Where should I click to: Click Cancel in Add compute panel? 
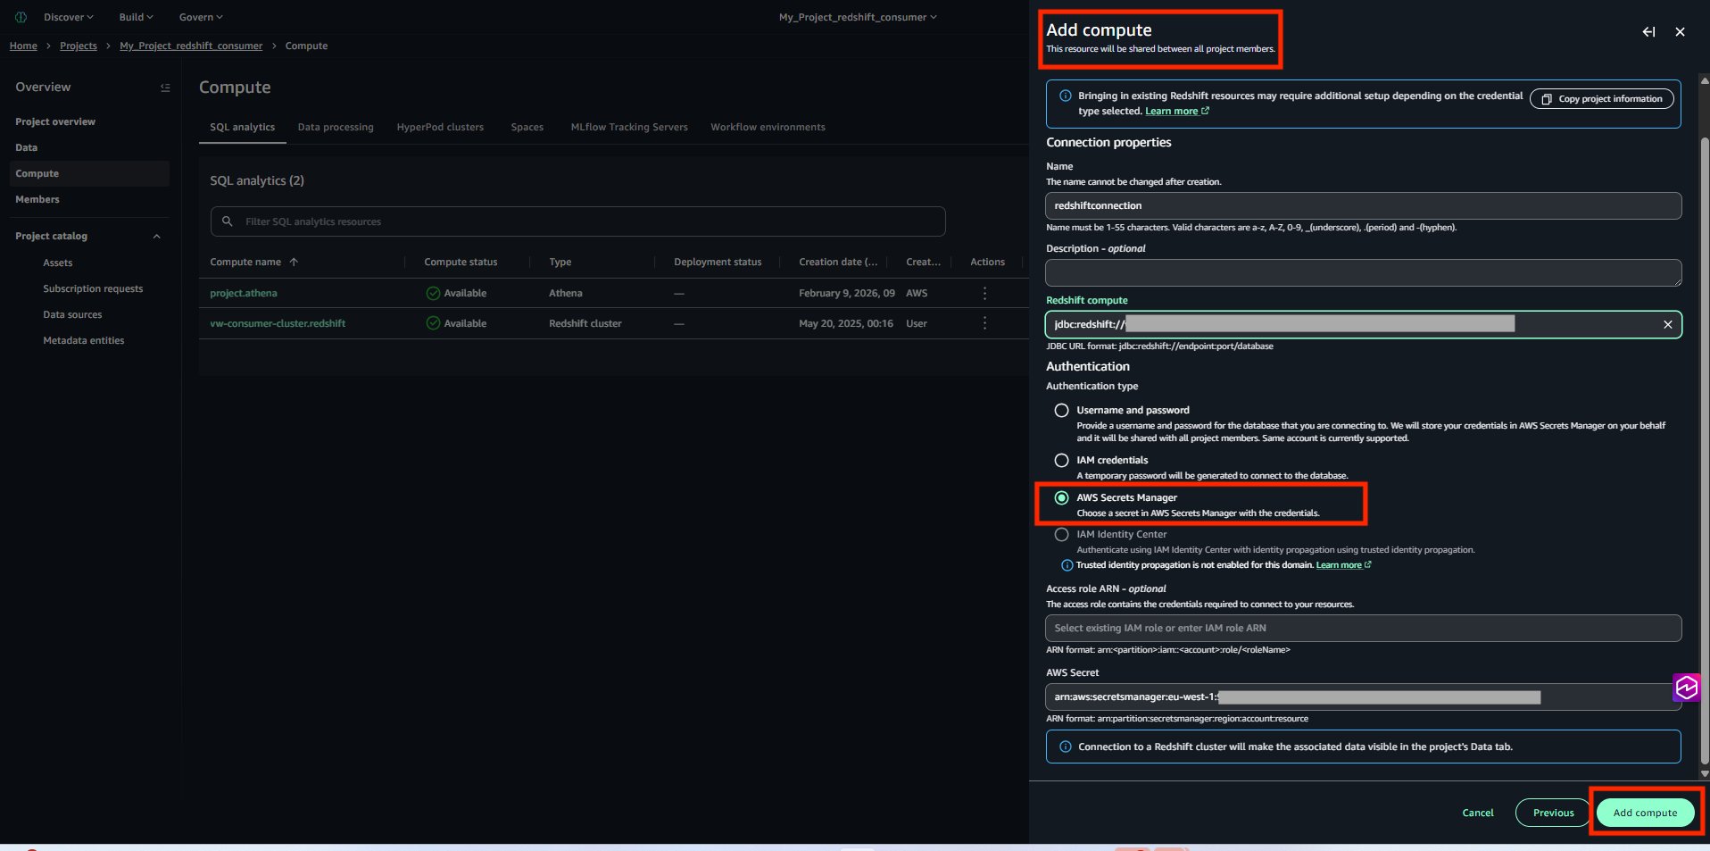(1478, 813)
